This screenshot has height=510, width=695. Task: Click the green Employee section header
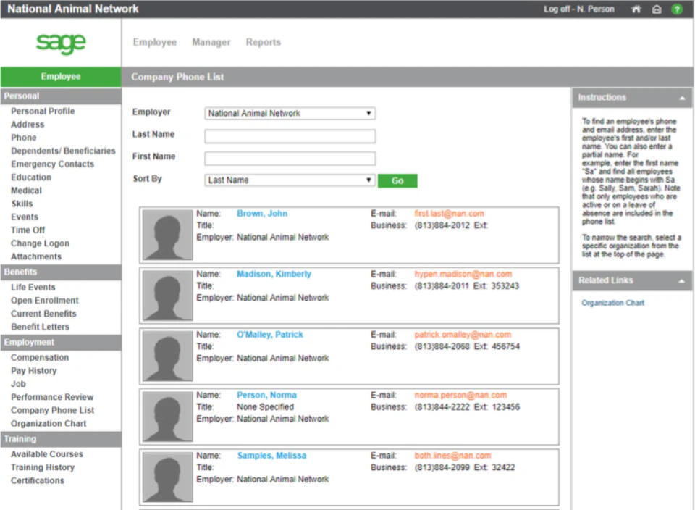coord(60,76)
